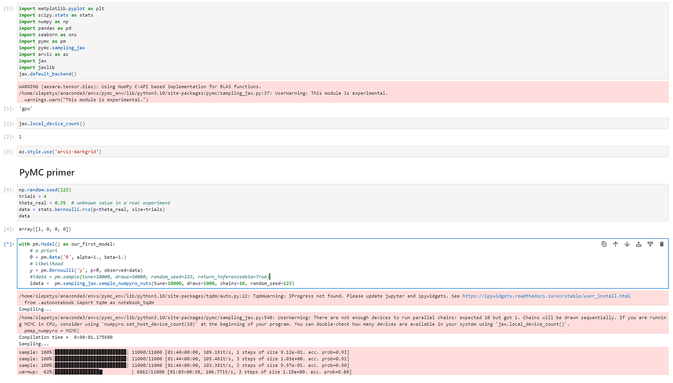Select the 'gpu' output text

click(x=26, y=108)
